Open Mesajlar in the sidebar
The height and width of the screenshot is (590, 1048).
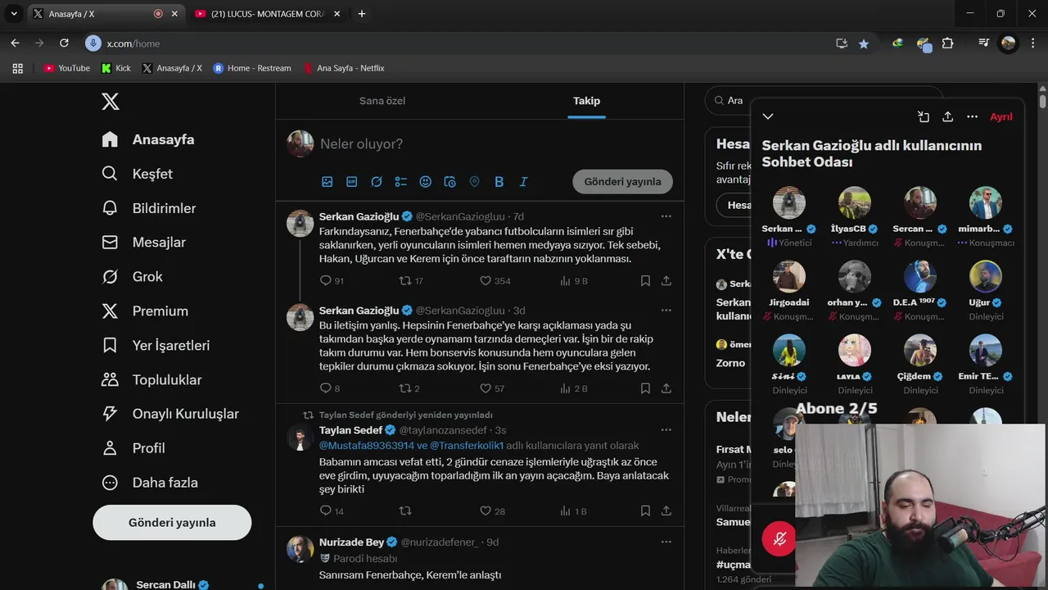[143, 243]
